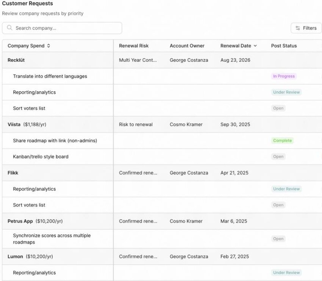The width and height of the screenshot is (322, 281).
Task: Type in the Search company field
Action: [66, 28]
